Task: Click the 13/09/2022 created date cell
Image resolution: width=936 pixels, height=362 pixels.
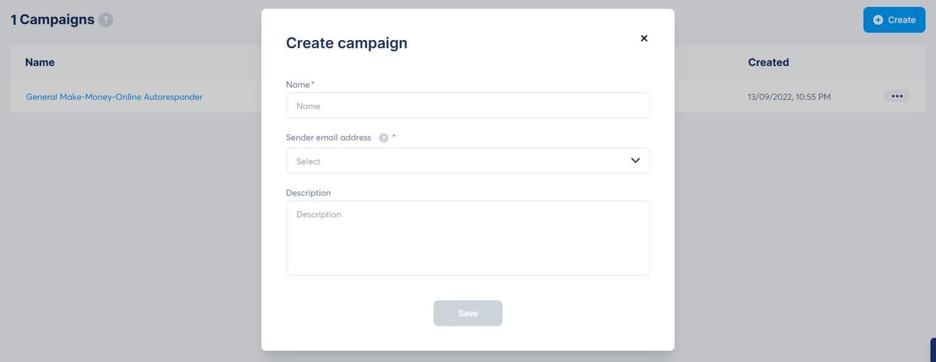Action: coord(789,97)
